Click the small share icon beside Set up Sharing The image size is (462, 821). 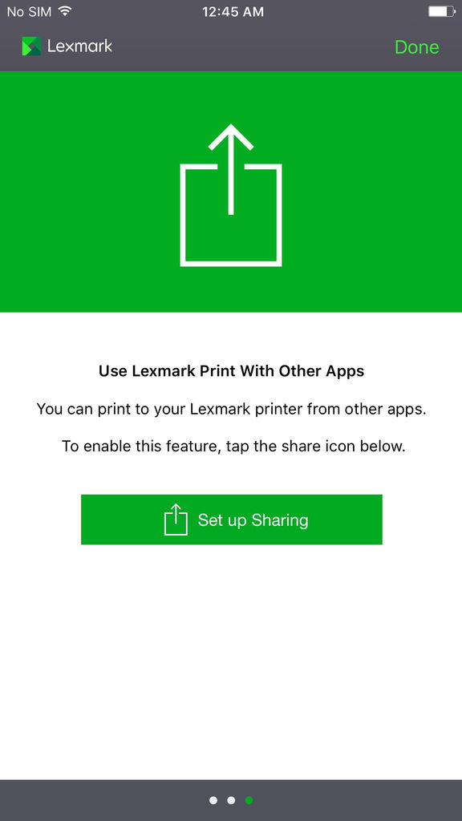click(x=176, y=520)
